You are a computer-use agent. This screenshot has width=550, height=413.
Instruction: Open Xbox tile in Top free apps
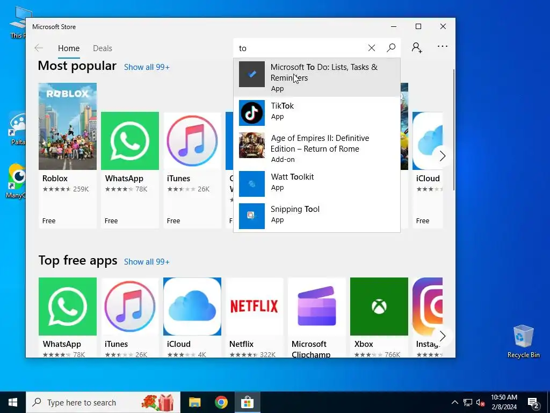tap(379, 317)
